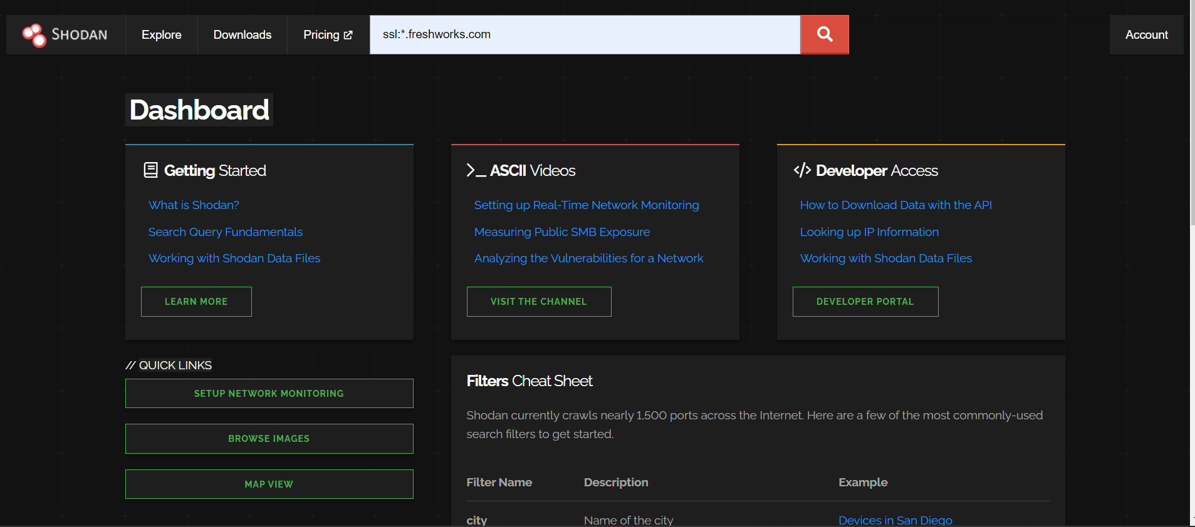Click the LEARN MORE button

(x=196, y=302)
